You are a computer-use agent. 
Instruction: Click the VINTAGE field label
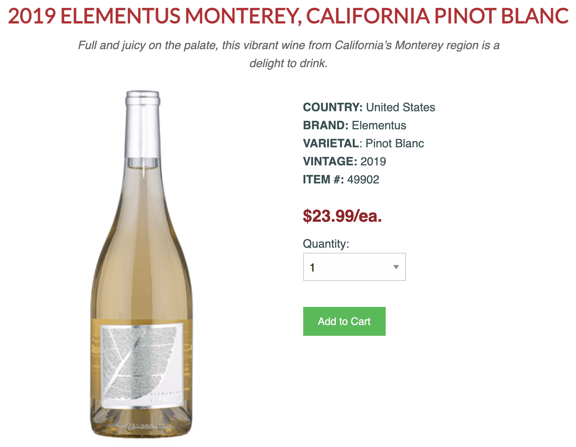328,161
